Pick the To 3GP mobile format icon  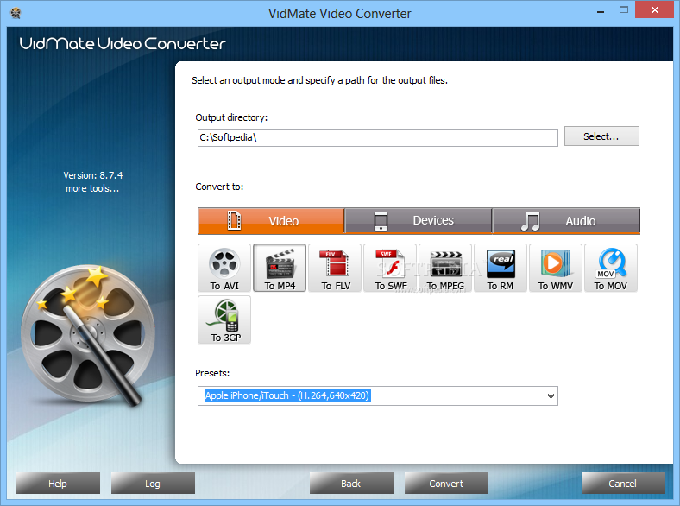click(224, 319)
